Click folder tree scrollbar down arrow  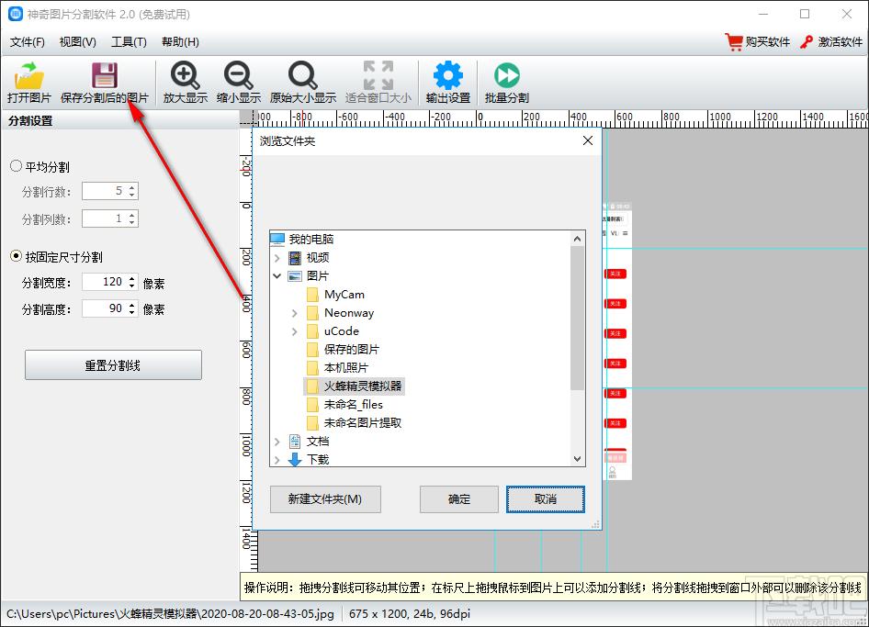tap(577, 459)
